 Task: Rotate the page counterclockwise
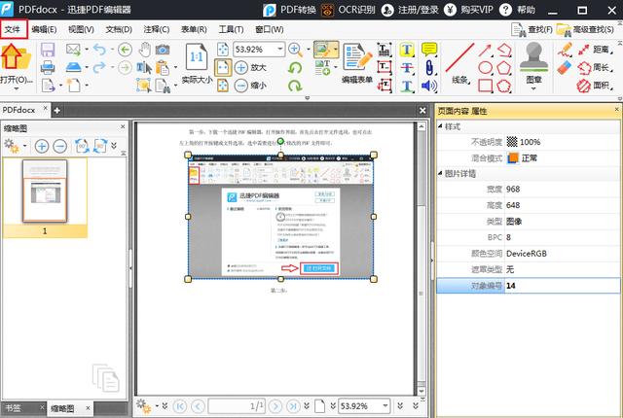(x=295, y=68)
